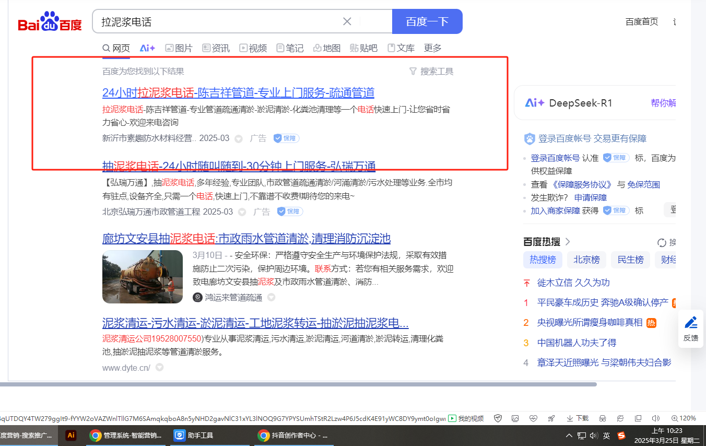The width and height of the screenshot is (706, 446).
Task: Click the 反馈 feedback pencil icon
Action: [691, 323]
